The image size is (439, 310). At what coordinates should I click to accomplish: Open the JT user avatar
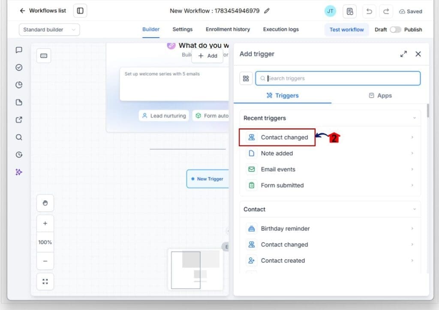[x=330, y=11]
